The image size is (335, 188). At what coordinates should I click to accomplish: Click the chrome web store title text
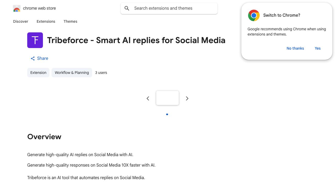[x=40, y=8]
